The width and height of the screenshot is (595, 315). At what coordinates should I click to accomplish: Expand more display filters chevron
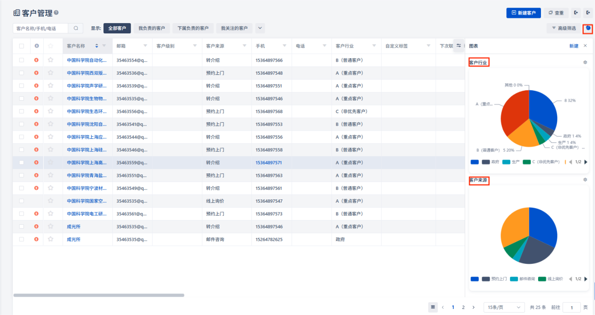(260, 28)
